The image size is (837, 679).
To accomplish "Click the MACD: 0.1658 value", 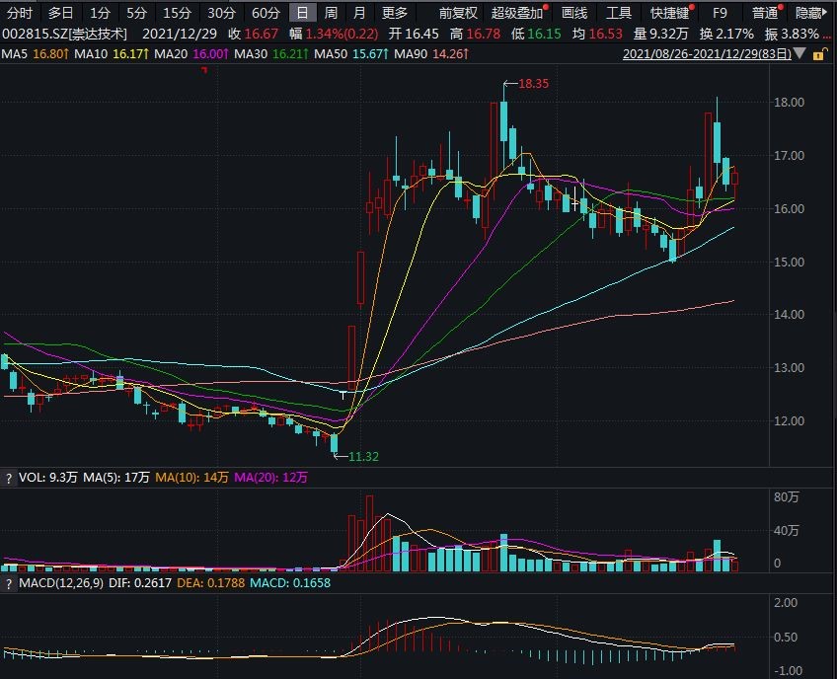I will 290,582.
